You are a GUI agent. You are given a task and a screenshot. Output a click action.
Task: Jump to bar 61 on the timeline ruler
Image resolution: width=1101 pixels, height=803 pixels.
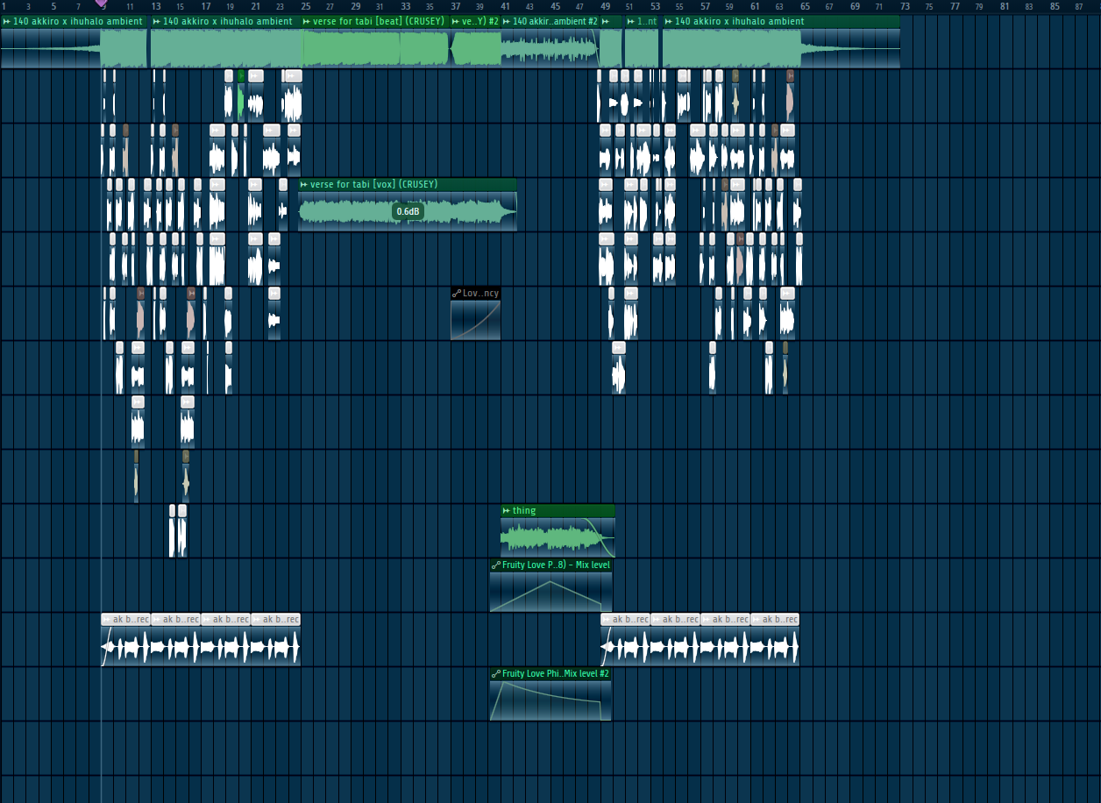756,6
